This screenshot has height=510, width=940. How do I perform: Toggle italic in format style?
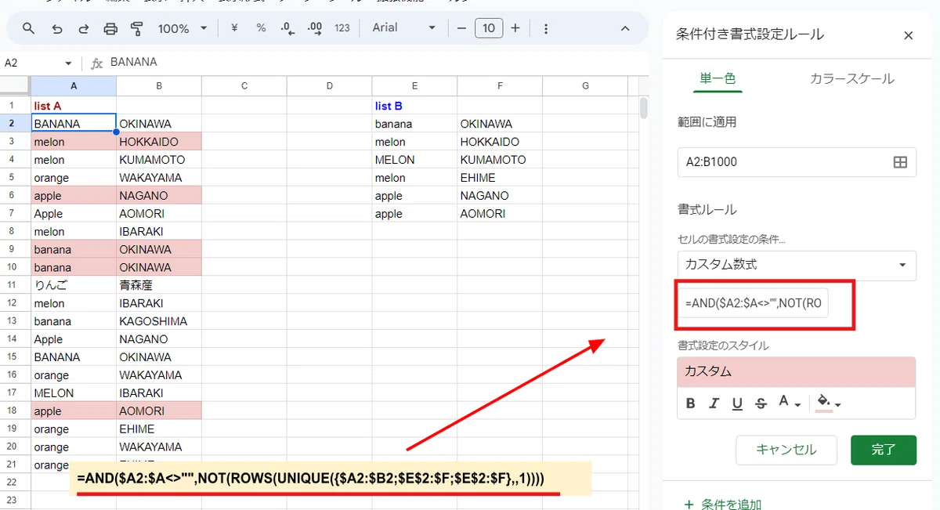coord(714,404)
